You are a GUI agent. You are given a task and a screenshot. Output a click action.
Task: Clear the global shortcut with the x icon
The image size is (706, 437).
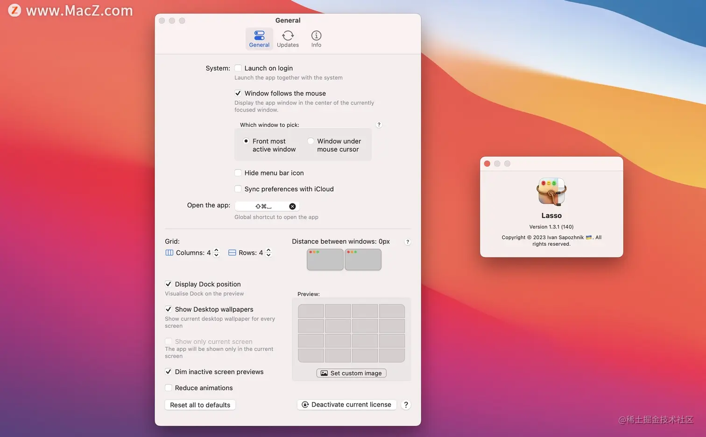[292, 206]
